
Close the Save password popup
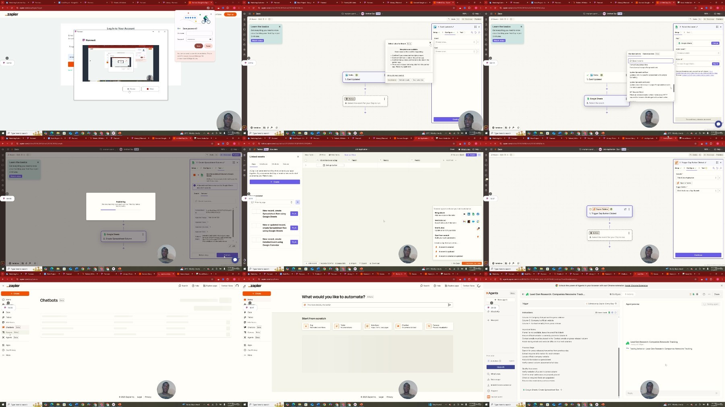click(x=211, y=14)
